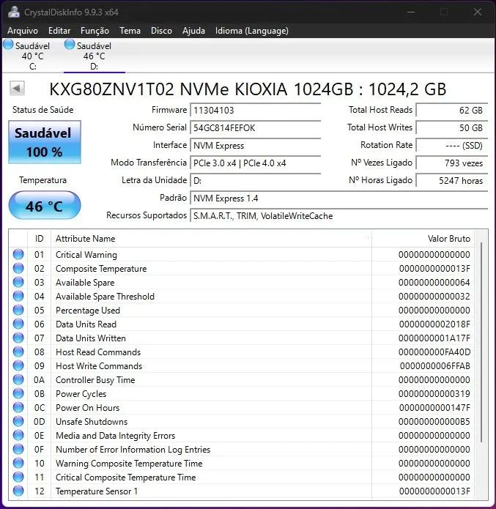Open the Tema menu
Viewport: 496px width, 509px height.
(x=130, y=31)
